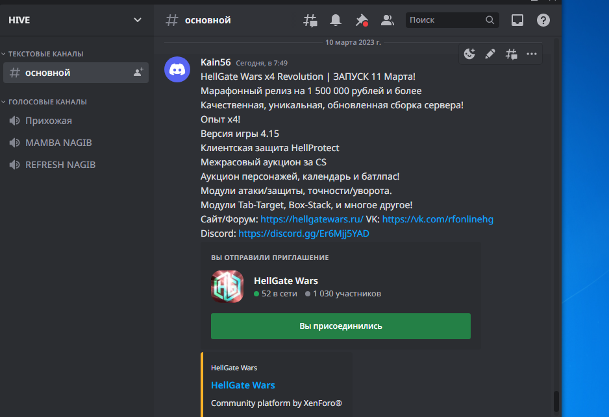Screen dimensions: 609x417
Task: Join the REFRESH NAGIB voice channel
Action: pyautogui.click(x=76, y=165)
